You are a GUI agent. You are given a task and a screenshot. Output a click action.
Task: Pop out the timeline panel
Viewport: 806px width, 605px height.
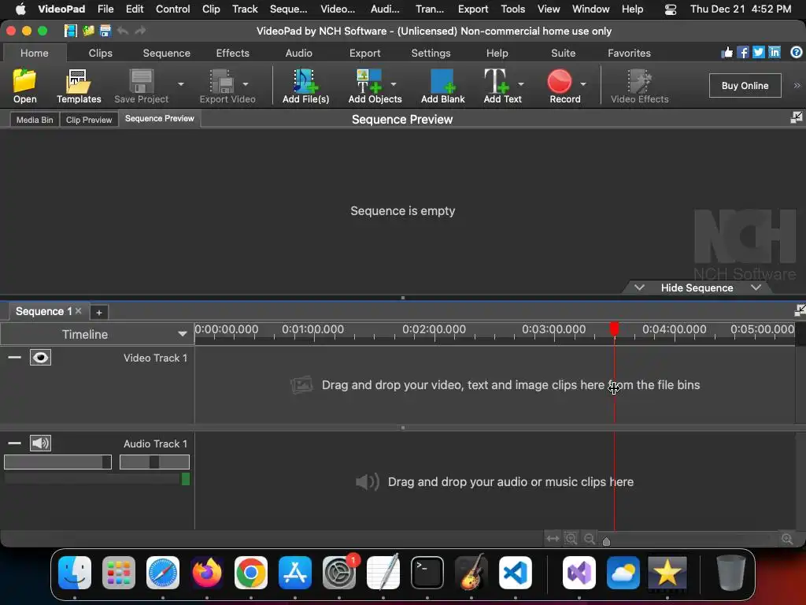click(x=800, y=310)
